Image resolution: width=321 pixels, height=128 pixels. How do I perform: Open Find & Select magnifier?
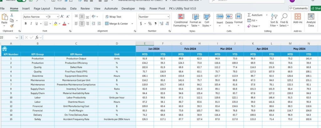click(284, 20)
